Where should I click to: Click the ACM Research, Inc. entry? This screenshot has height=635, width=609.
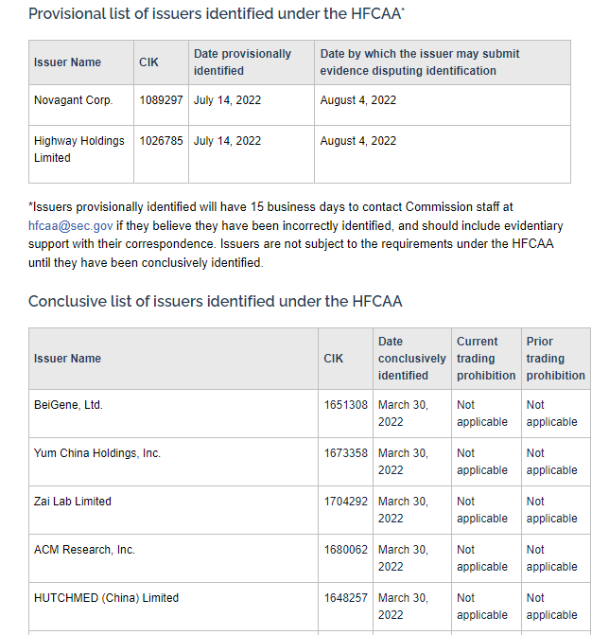[x=84, y=550]
